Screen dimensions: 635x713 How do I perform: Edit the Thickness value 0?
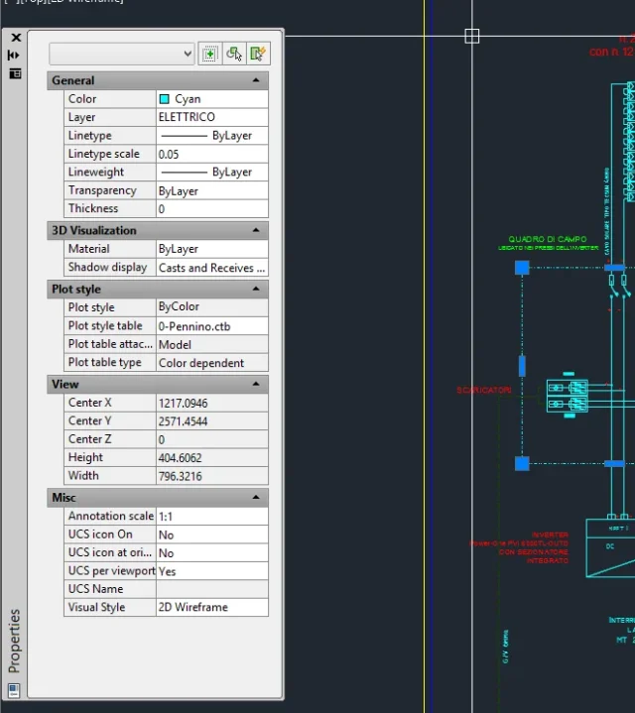coord(212,208)
